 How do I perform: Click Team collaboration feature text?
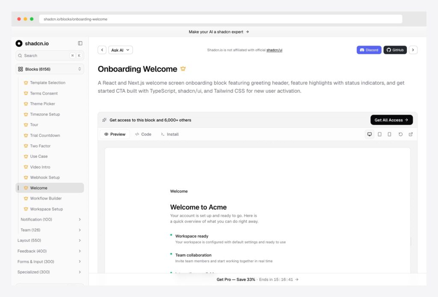(193, 255)
